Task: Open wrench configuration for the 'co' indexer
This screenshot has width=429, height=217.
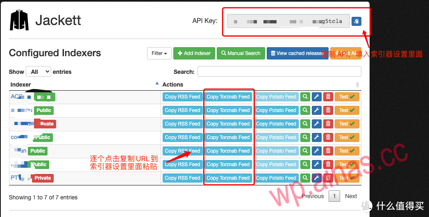Action: (317, 137)
